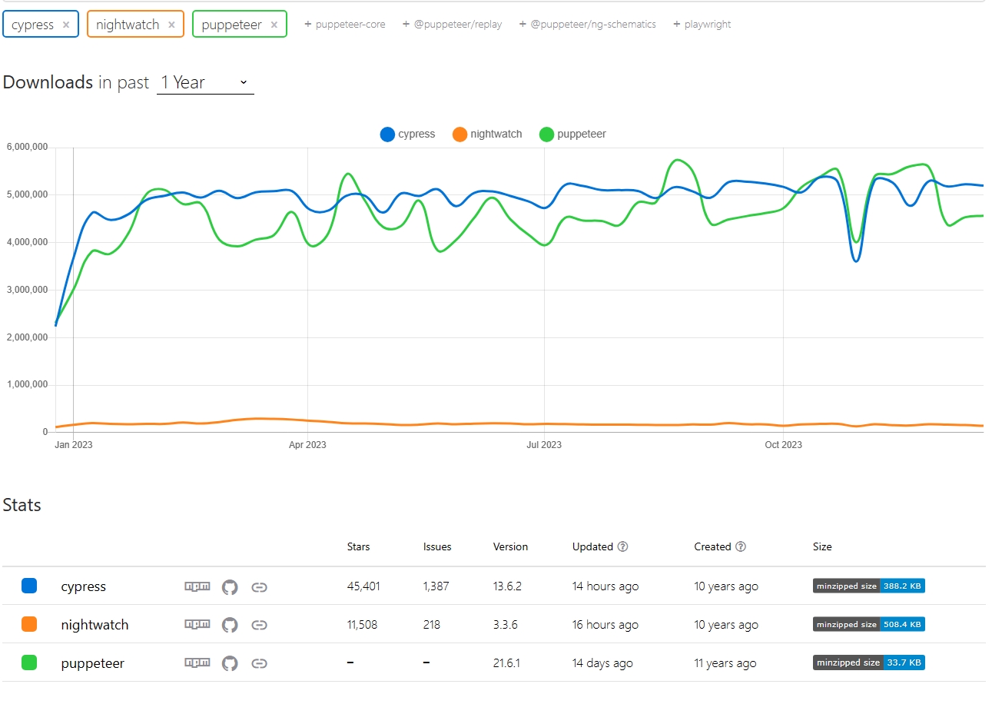Open the 1 Year period dropdown
Image resolution: width=992 pixels, height=704 pixels.
pos(205,82)
